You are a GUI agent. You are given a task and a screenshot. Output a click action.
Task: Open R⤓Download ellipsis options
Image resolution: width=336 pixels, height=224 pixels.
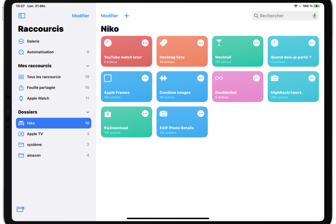tap(145, 113)
